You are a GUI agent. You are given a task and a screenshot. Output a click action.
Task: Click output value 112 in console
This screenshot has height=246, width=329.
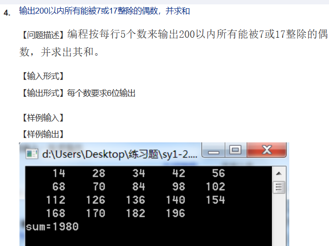tap(56, 200)
